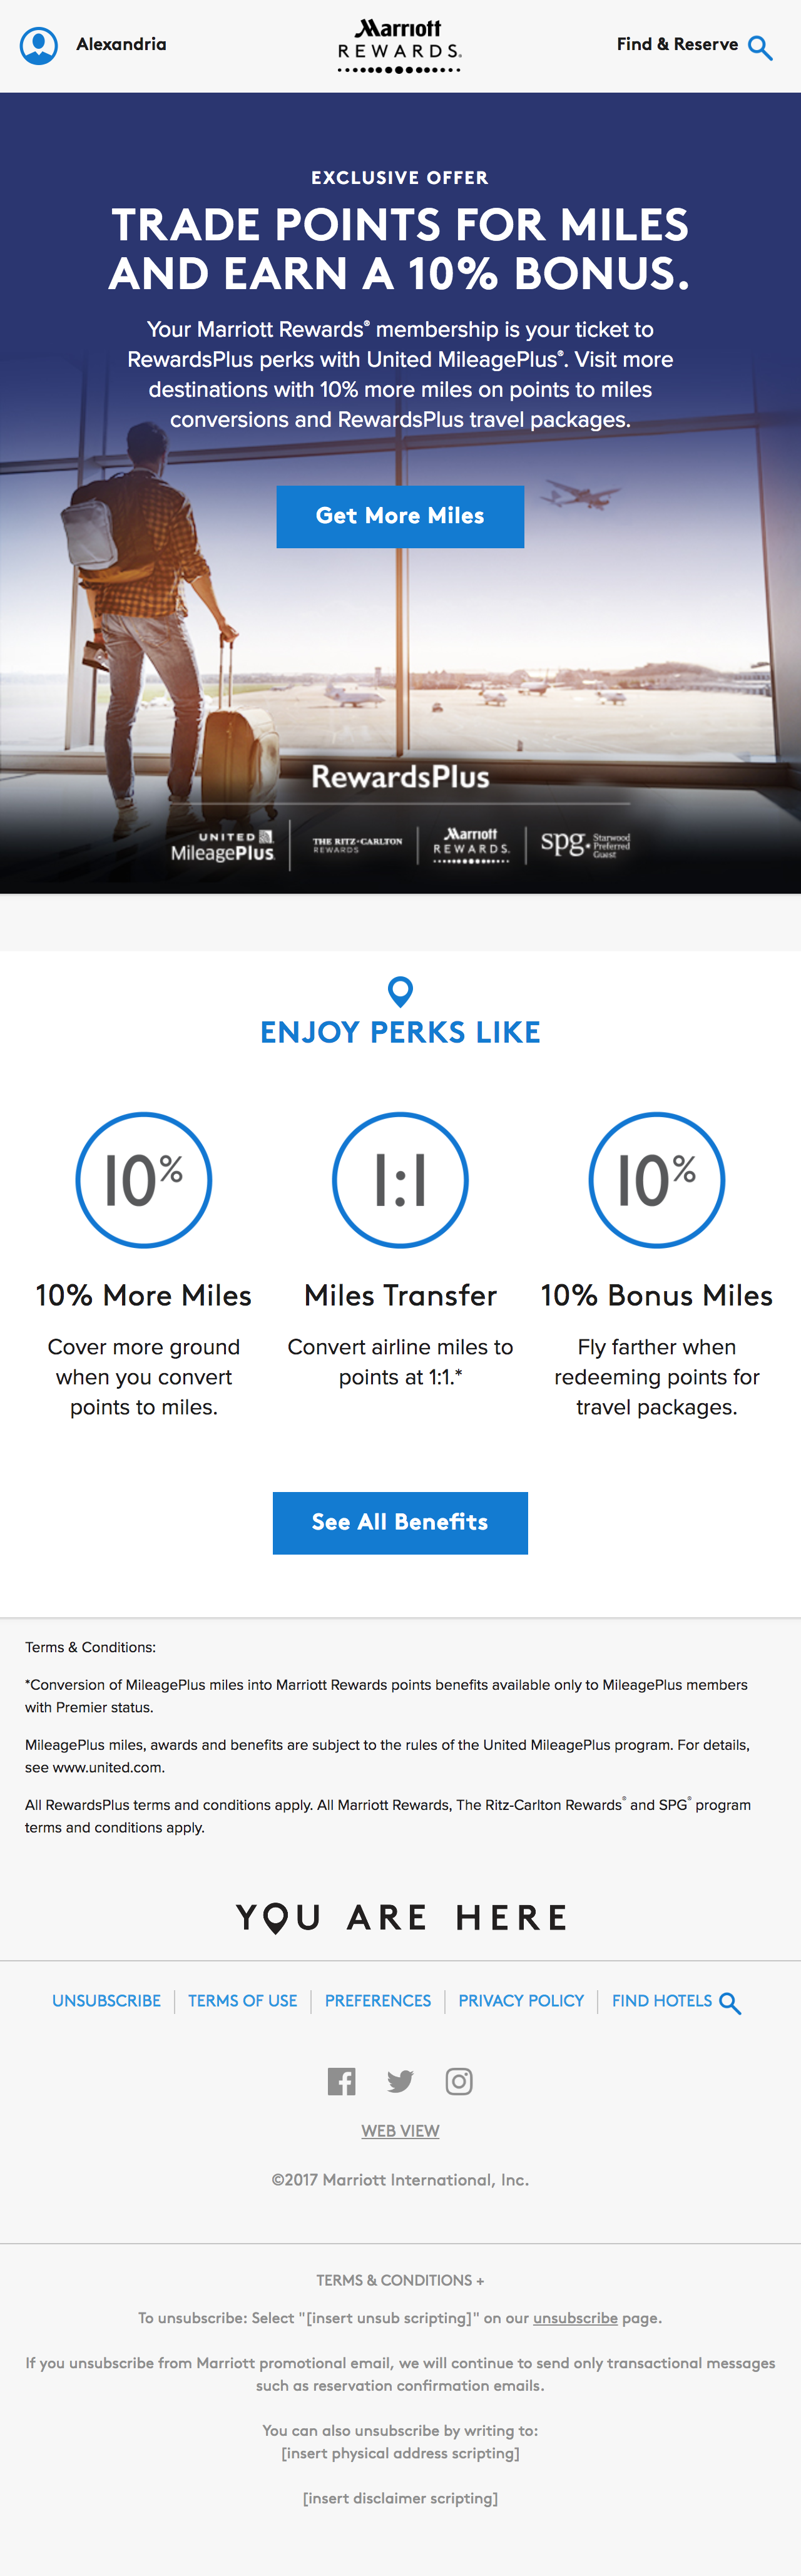Click the 10% More Miles circle icon
801x2576 pixels.
click(x=144, y=1180)
